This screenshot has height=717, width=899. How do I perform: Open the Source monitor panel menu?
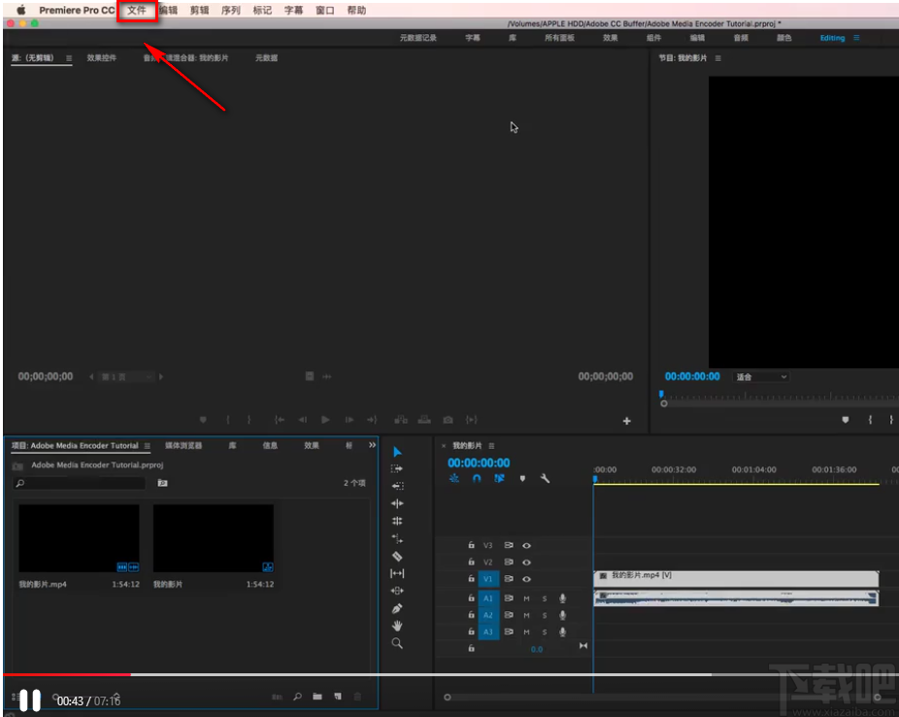click(69, 58)
